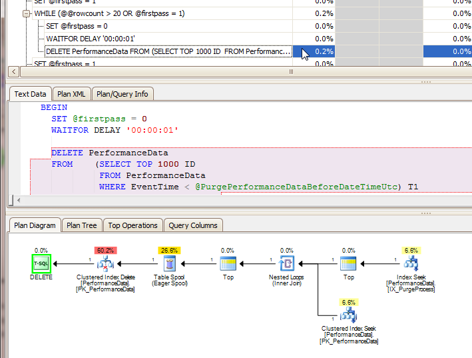The height and width of the screenshot is (358, 472).
Task: Collapse the WHILE statement tree node
Action: (26, 13)
